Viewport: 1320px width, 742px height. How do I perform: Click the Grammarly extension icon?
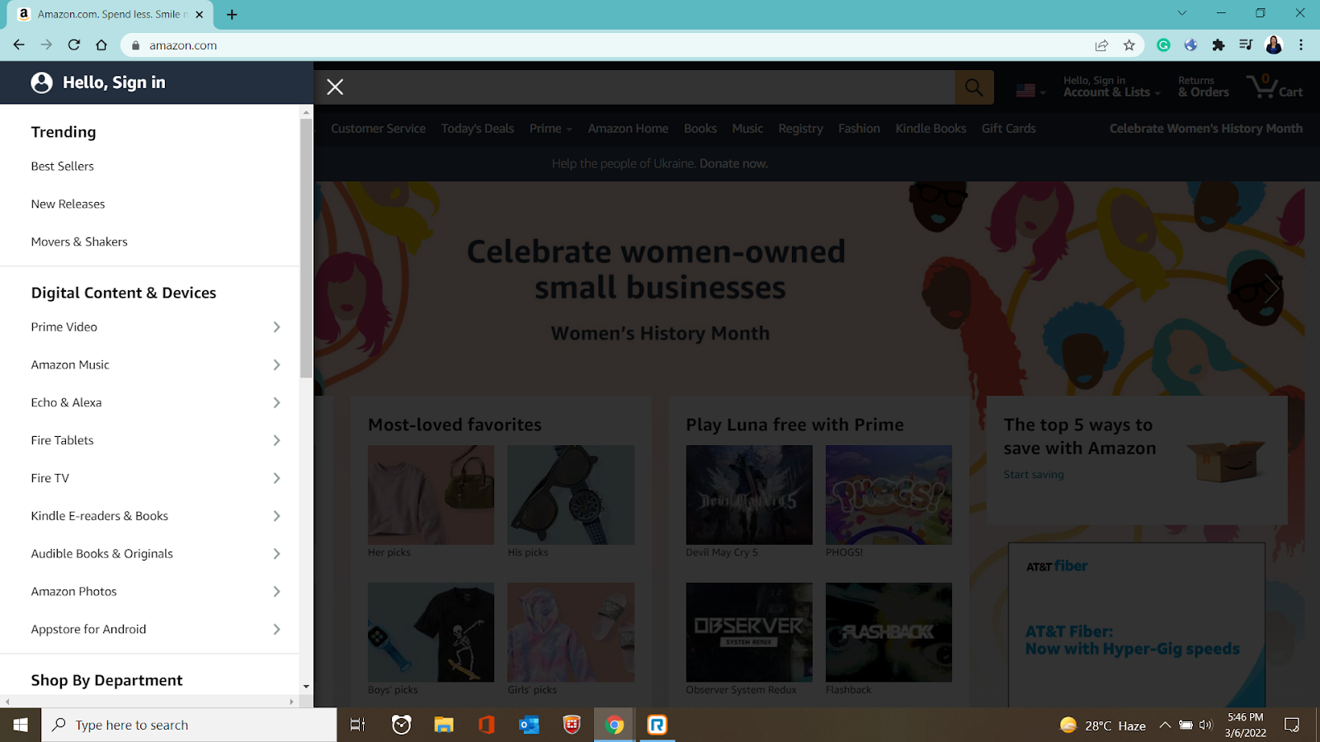click(x=1163, y=45)
